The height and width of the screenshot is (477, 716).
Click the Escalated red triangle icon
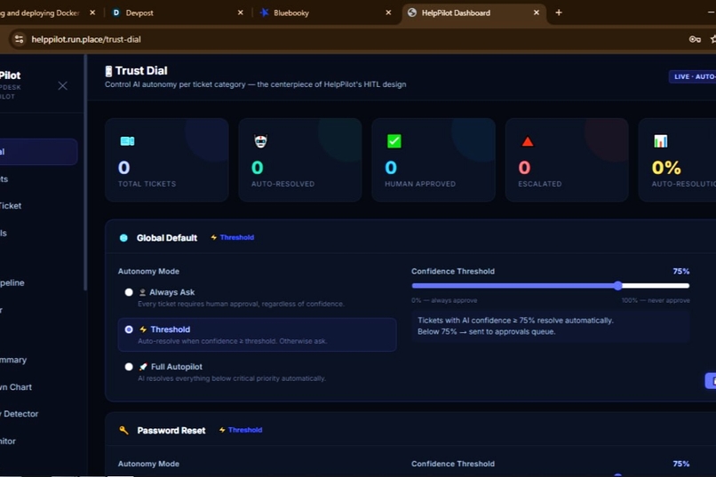(528, 141)
